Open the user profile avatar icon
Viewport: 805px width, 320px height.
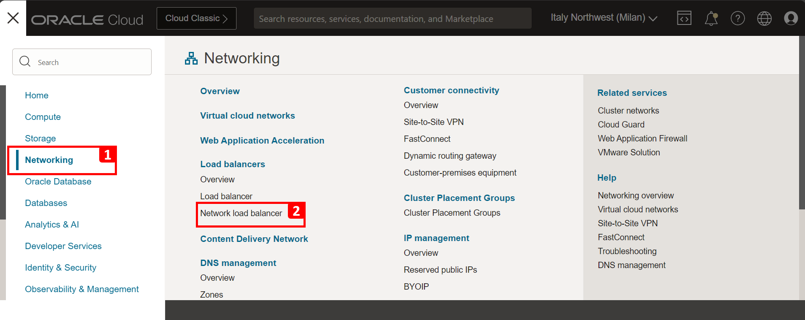click(x=791, y=18)
